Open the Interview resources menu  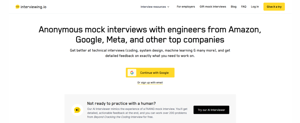(x=153, y=7)
